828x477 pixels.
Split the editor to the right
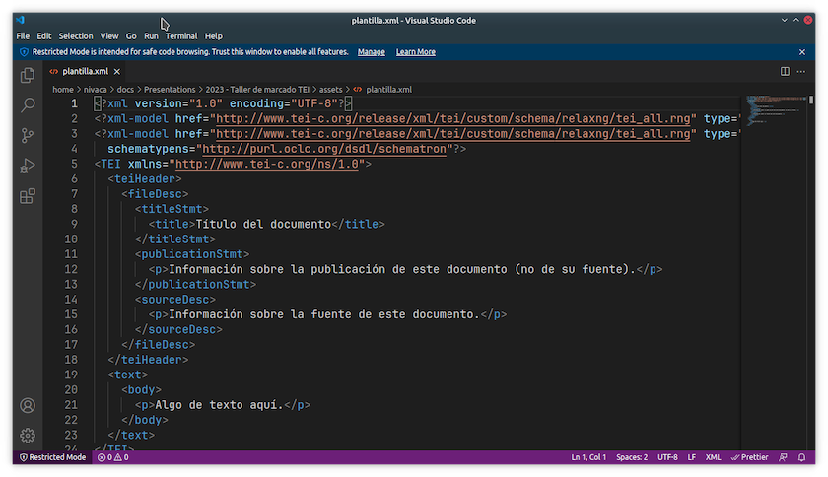785,71
